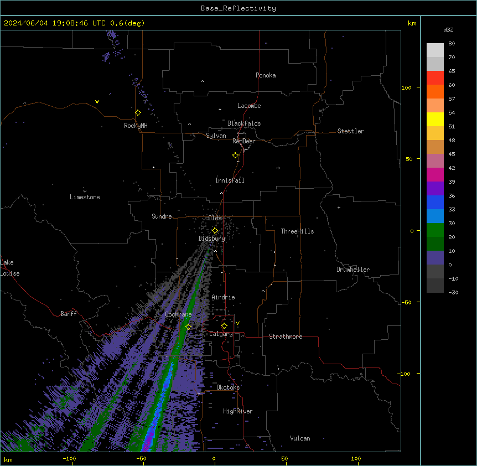The width and height of the screenshot is (477, 466).
Task: Select the Limestone label
Action: (85, 197)
